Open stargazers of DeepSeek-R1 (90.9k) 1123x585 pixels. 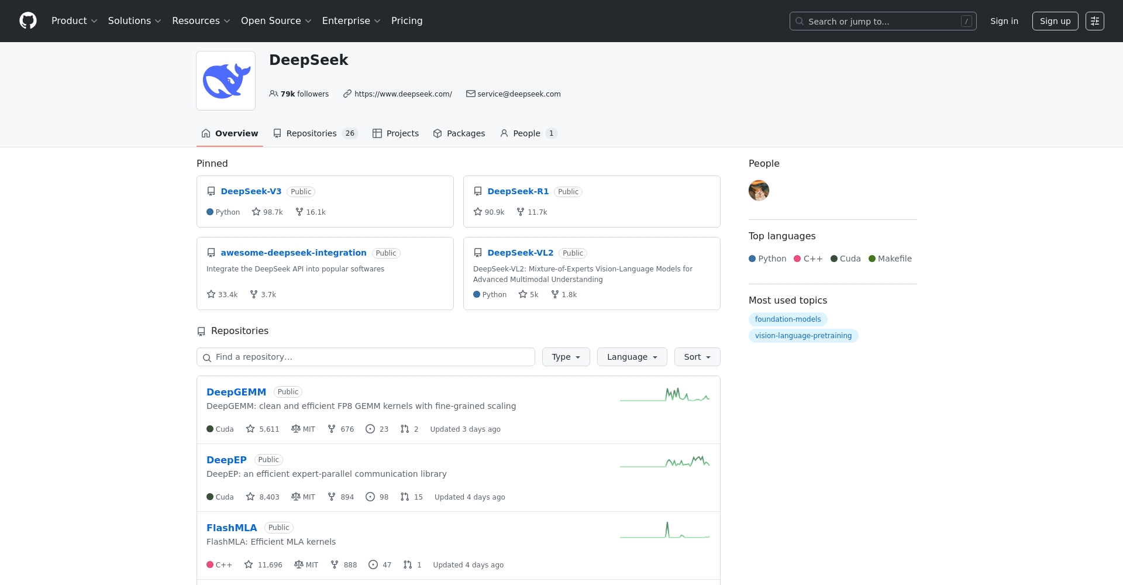[x=489, y=212]
